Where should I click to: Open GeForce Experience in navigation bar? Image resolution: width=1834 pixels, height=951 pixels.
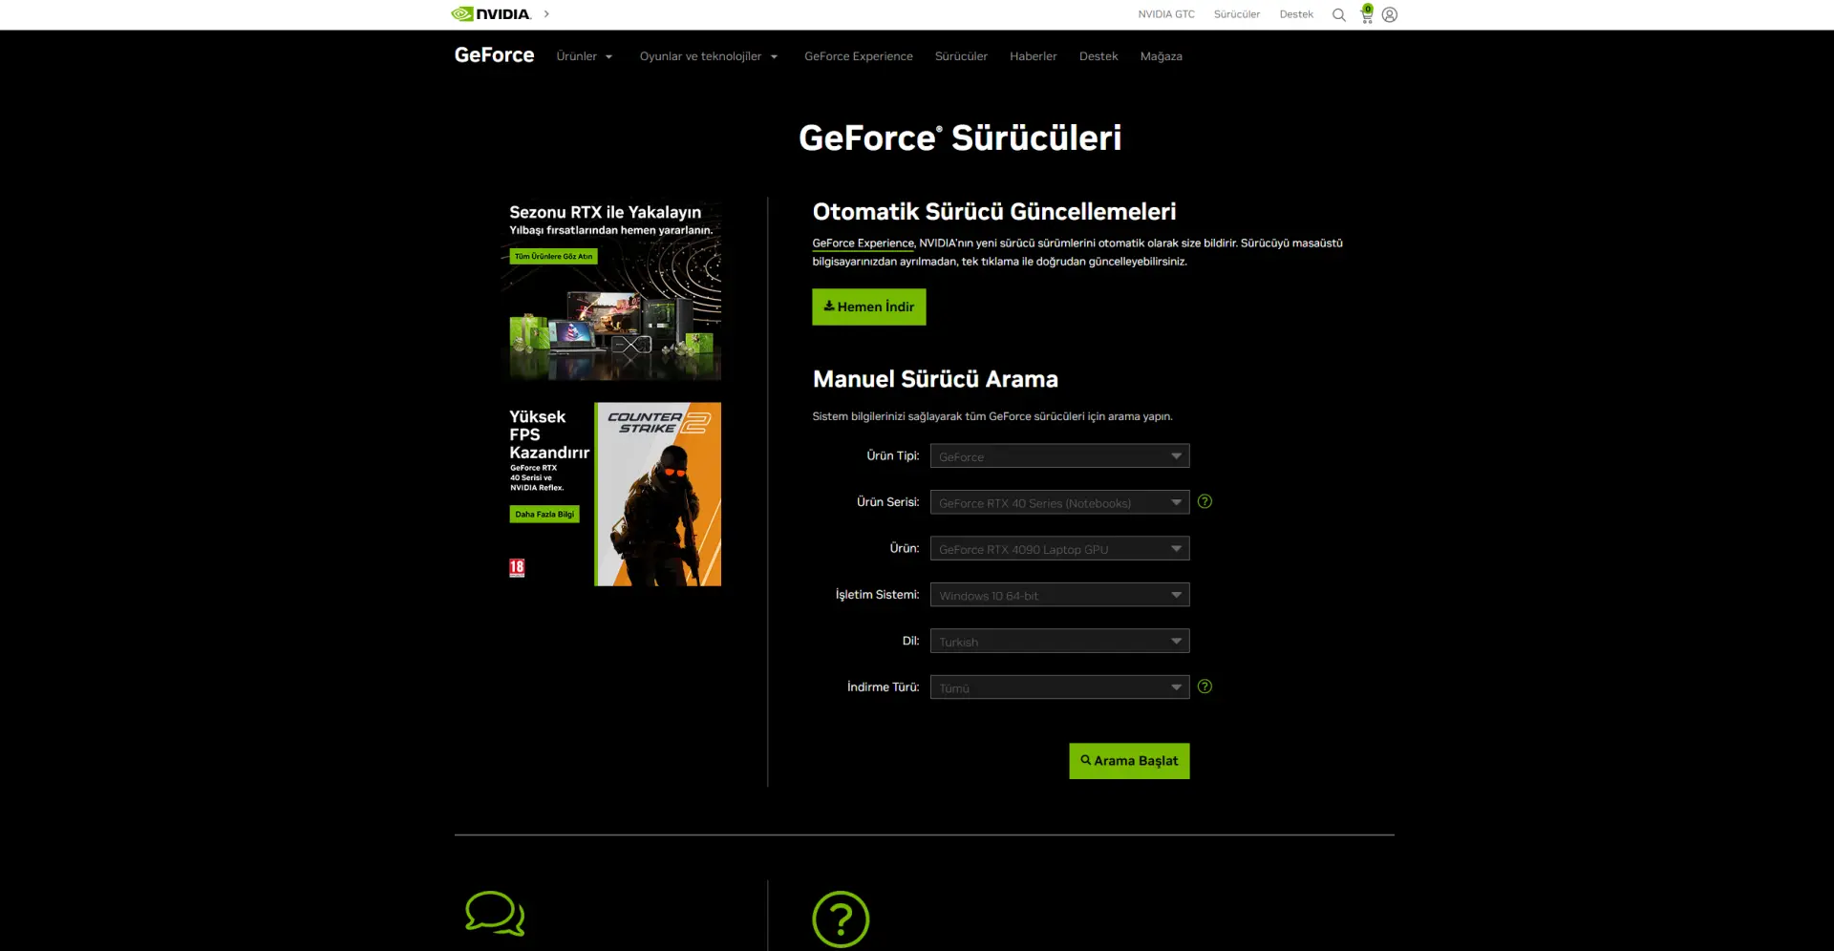coord(858,56)
